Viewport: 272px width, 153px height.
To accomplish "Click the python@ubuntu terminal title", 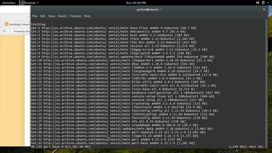I will 149,9.
